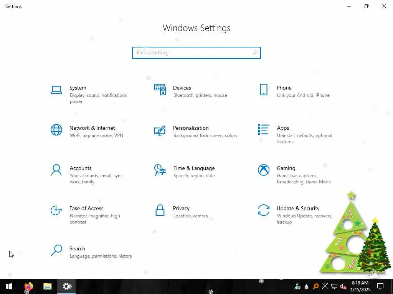Focus the Find a setting search field
Image resolution: width=393 pixels, height=294 pixels.
coord(196,53)
